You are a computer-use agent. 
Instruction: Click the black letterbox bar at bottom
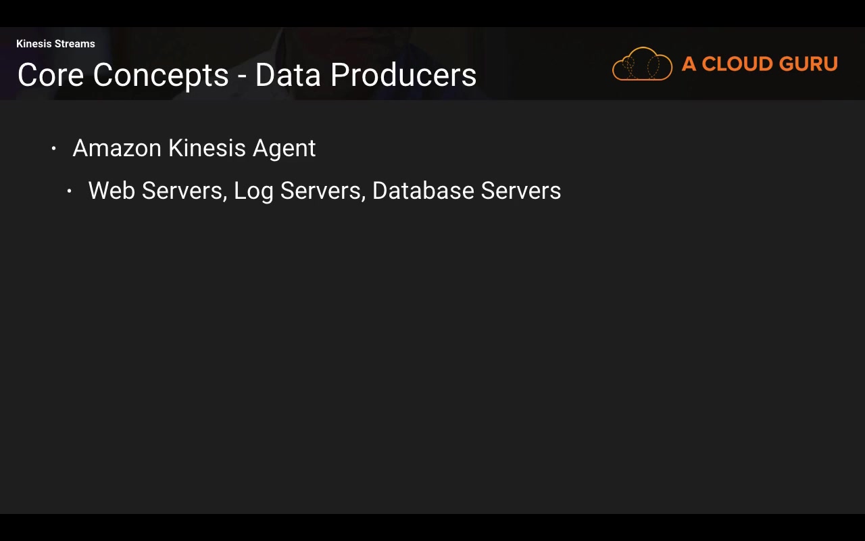432,527
